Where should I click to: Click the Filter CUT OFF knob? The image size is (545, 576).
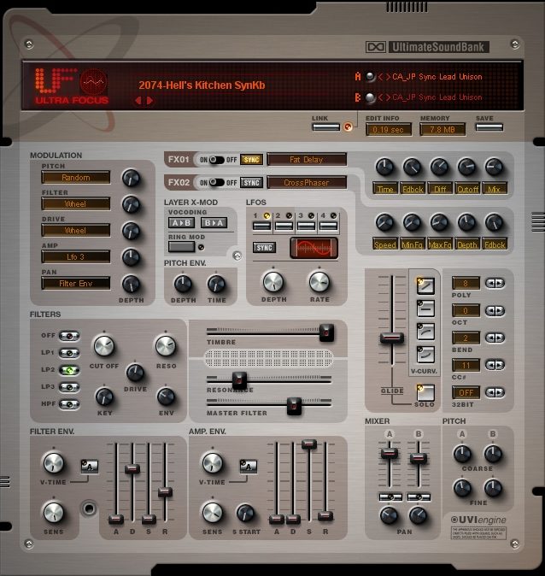(104, 346)
